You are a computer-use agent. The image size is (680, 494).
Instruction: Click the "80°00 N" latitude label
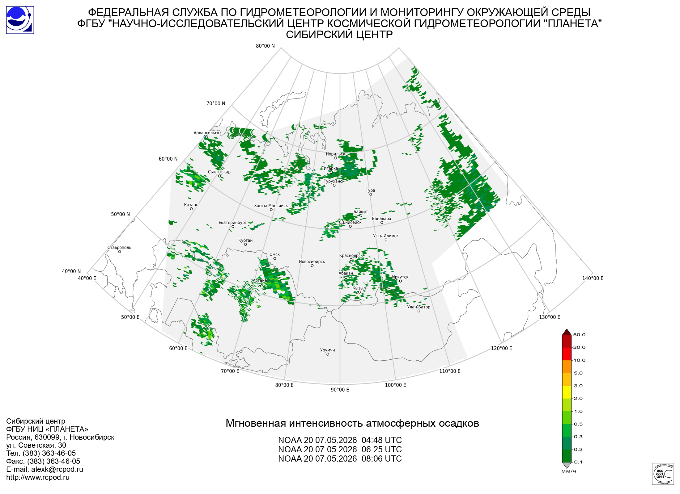(265, 46)
